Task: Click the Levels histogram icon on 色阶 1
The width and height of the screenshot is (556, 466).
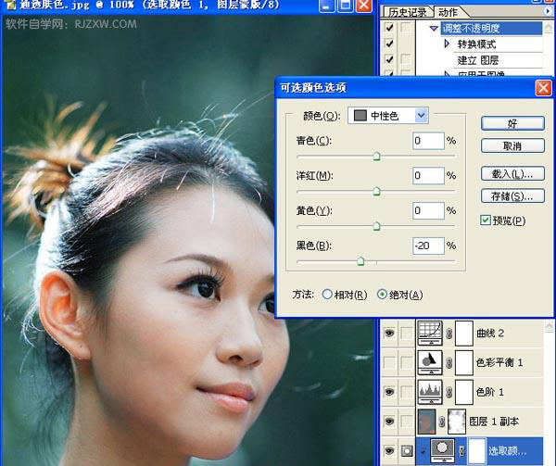Action: 430,392
